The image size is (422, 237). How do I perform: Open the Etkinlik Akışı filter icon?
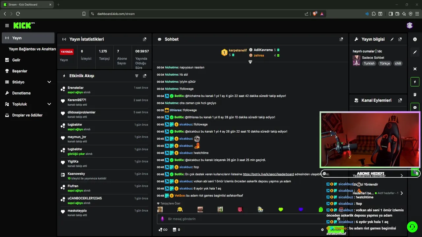point(136,76)
